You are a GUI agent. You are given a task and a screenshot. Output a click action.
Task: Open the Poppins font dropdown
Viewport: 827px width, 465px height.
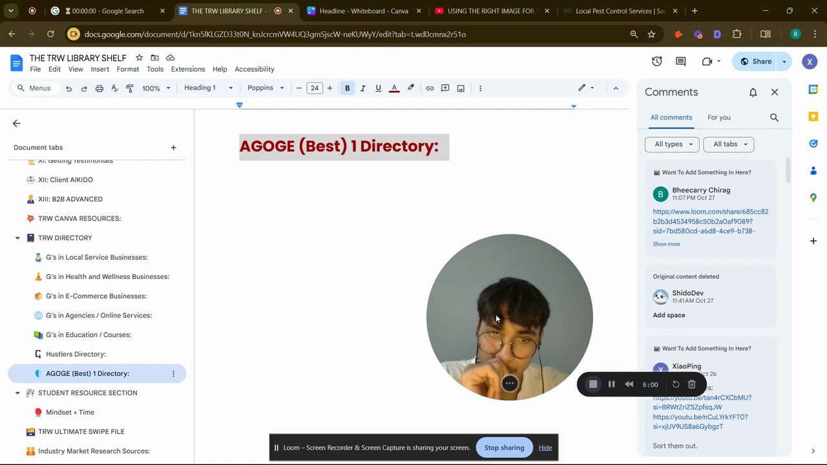[266, 88]
